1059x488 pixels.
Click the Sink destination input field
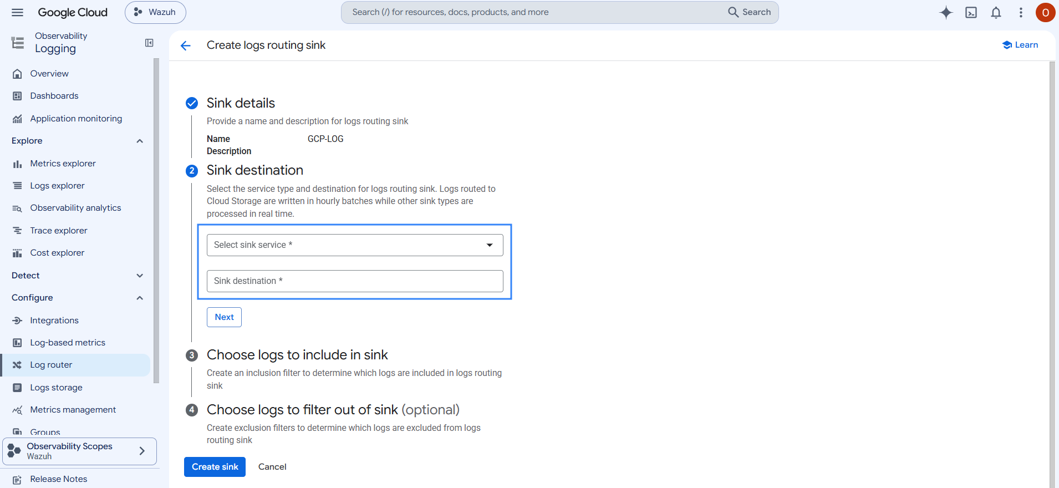point(355,281)
